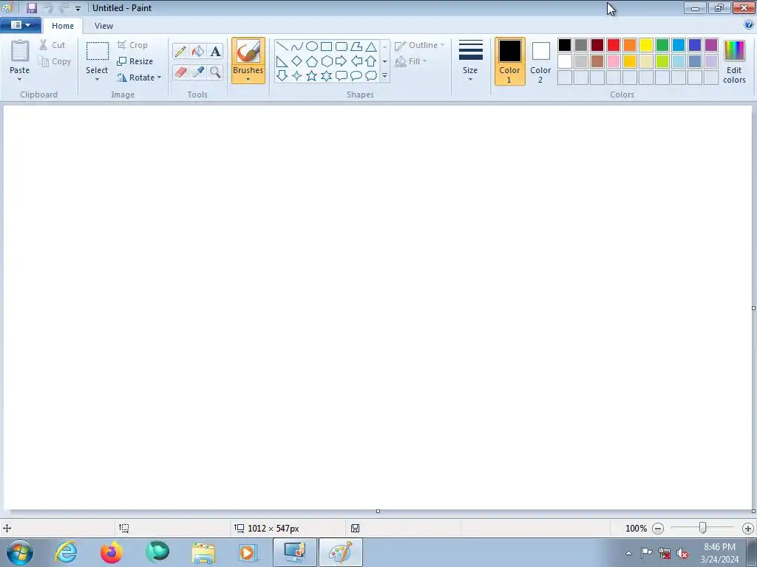Image resolution: width=757 pixels, height=567 pixels.
Task: Expand the Shapes gallery more arrow
Action: point(384,76)
